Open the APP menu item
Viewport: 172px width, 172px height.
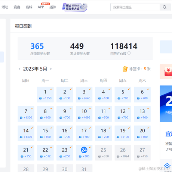[41, 7]
